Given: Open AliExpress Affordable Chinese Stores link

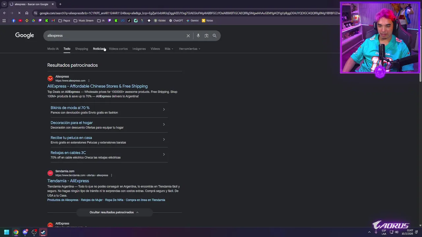Looking at the screenshot, I should (97, 86).
